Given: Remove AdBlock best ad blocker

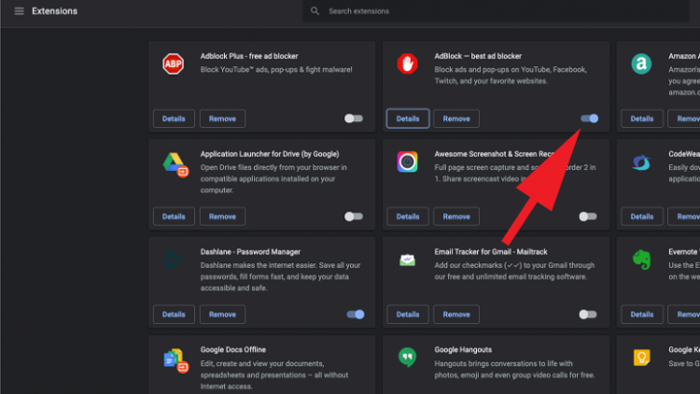Looking at the screenshot, I should point(456,119).
